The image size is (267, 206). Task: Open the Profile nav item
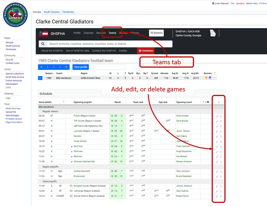(x=77, y=33)
